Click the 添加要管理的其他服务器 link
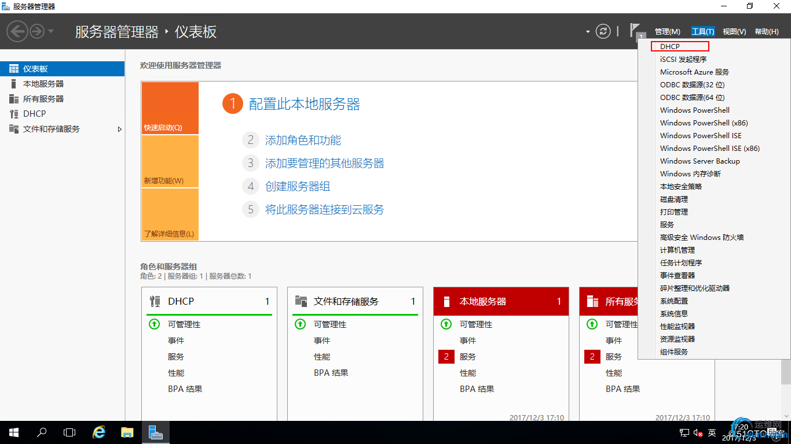 pyautogui.click(x=324, y=163)
